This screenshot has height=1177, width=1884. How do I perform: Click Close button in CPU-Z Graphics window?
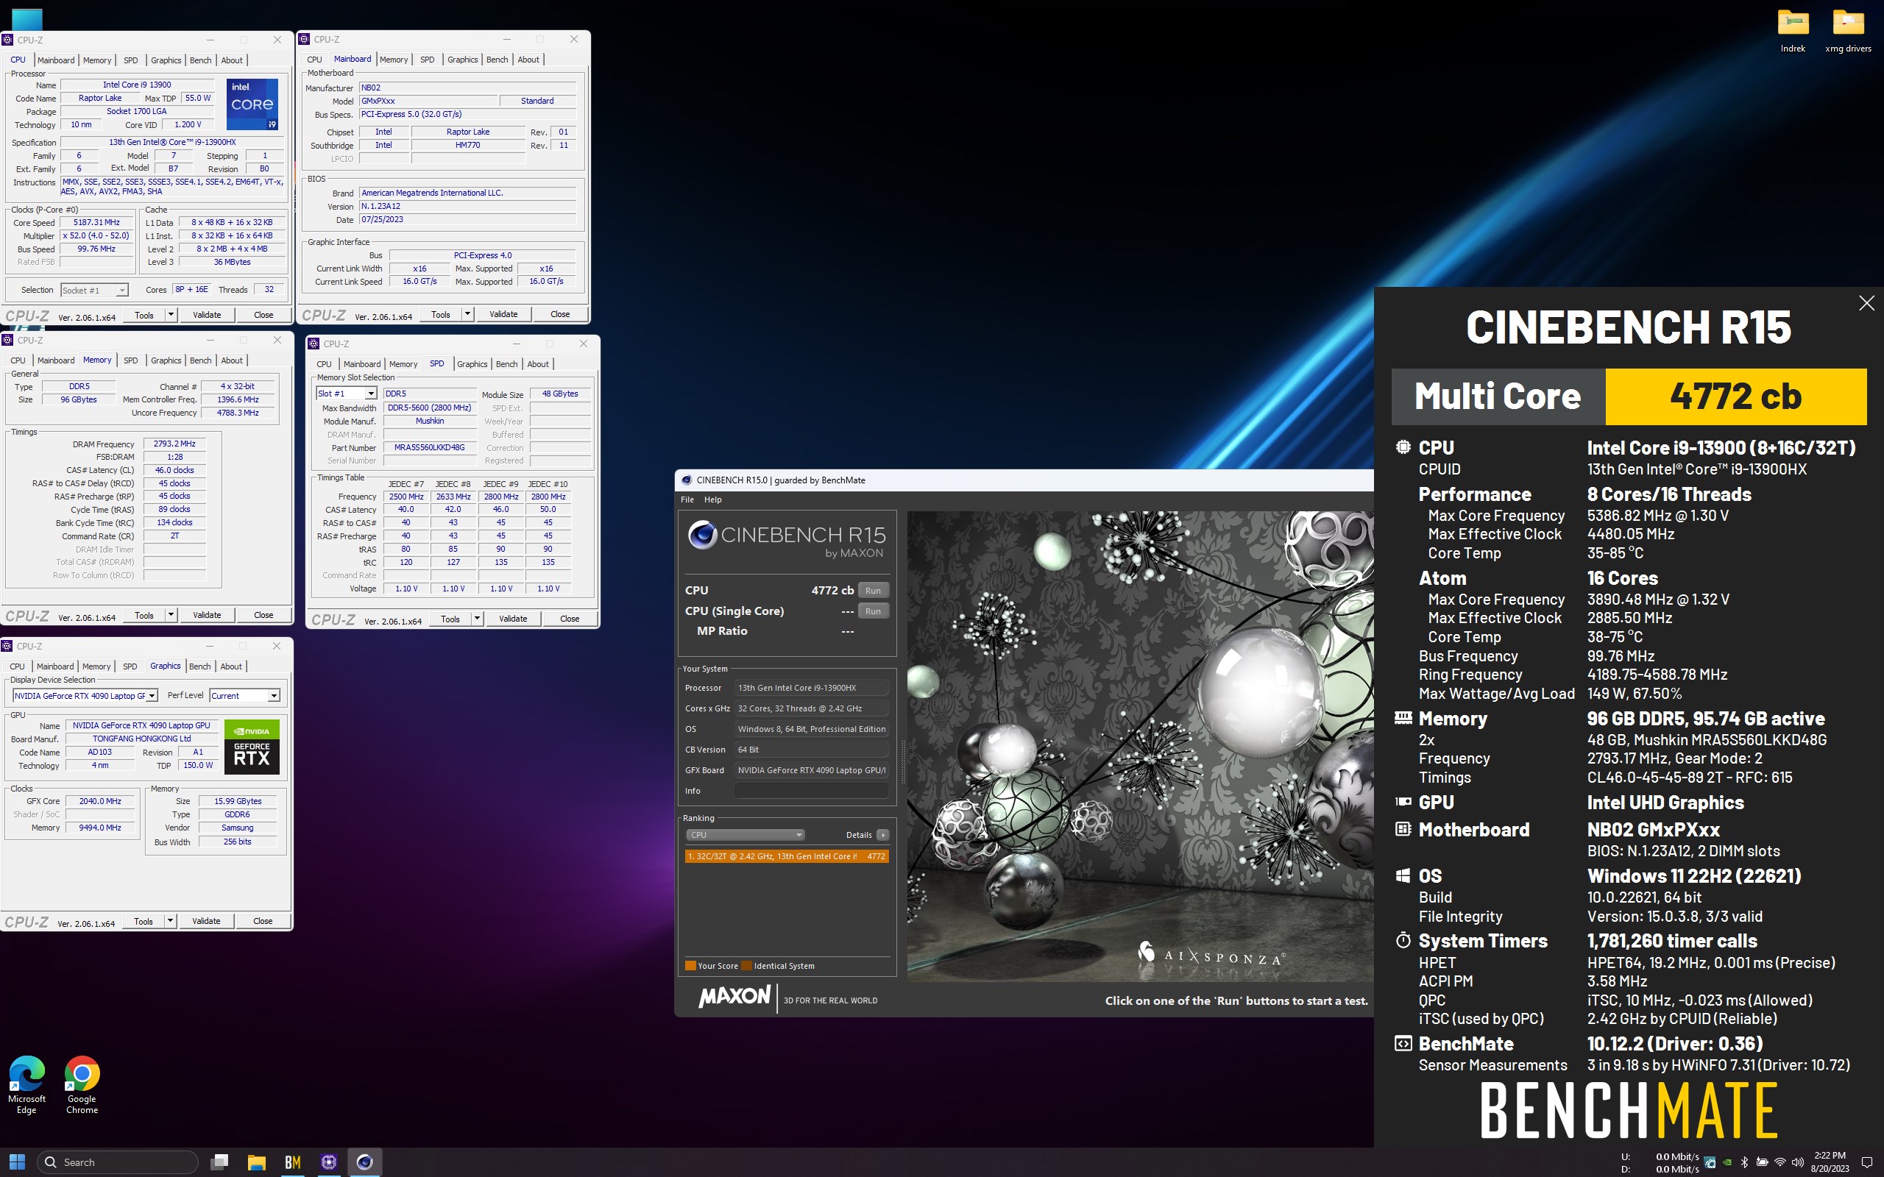coord(262,920)
